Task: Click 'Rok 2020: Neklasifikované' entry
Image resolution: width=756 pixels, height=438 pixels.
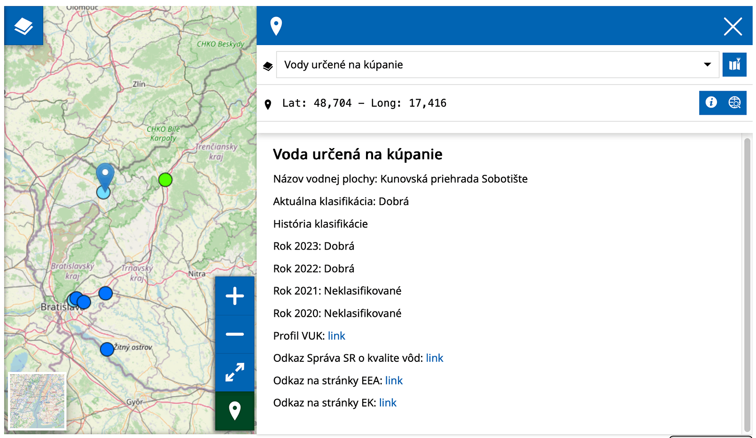Action: [x=337, y=313]
